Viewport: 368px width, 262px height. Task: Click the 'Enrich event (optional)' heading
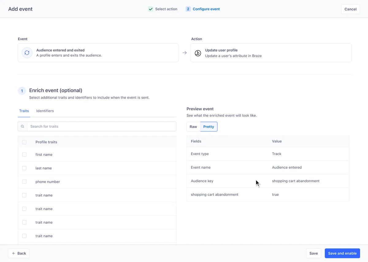click(x=56, y=90)
